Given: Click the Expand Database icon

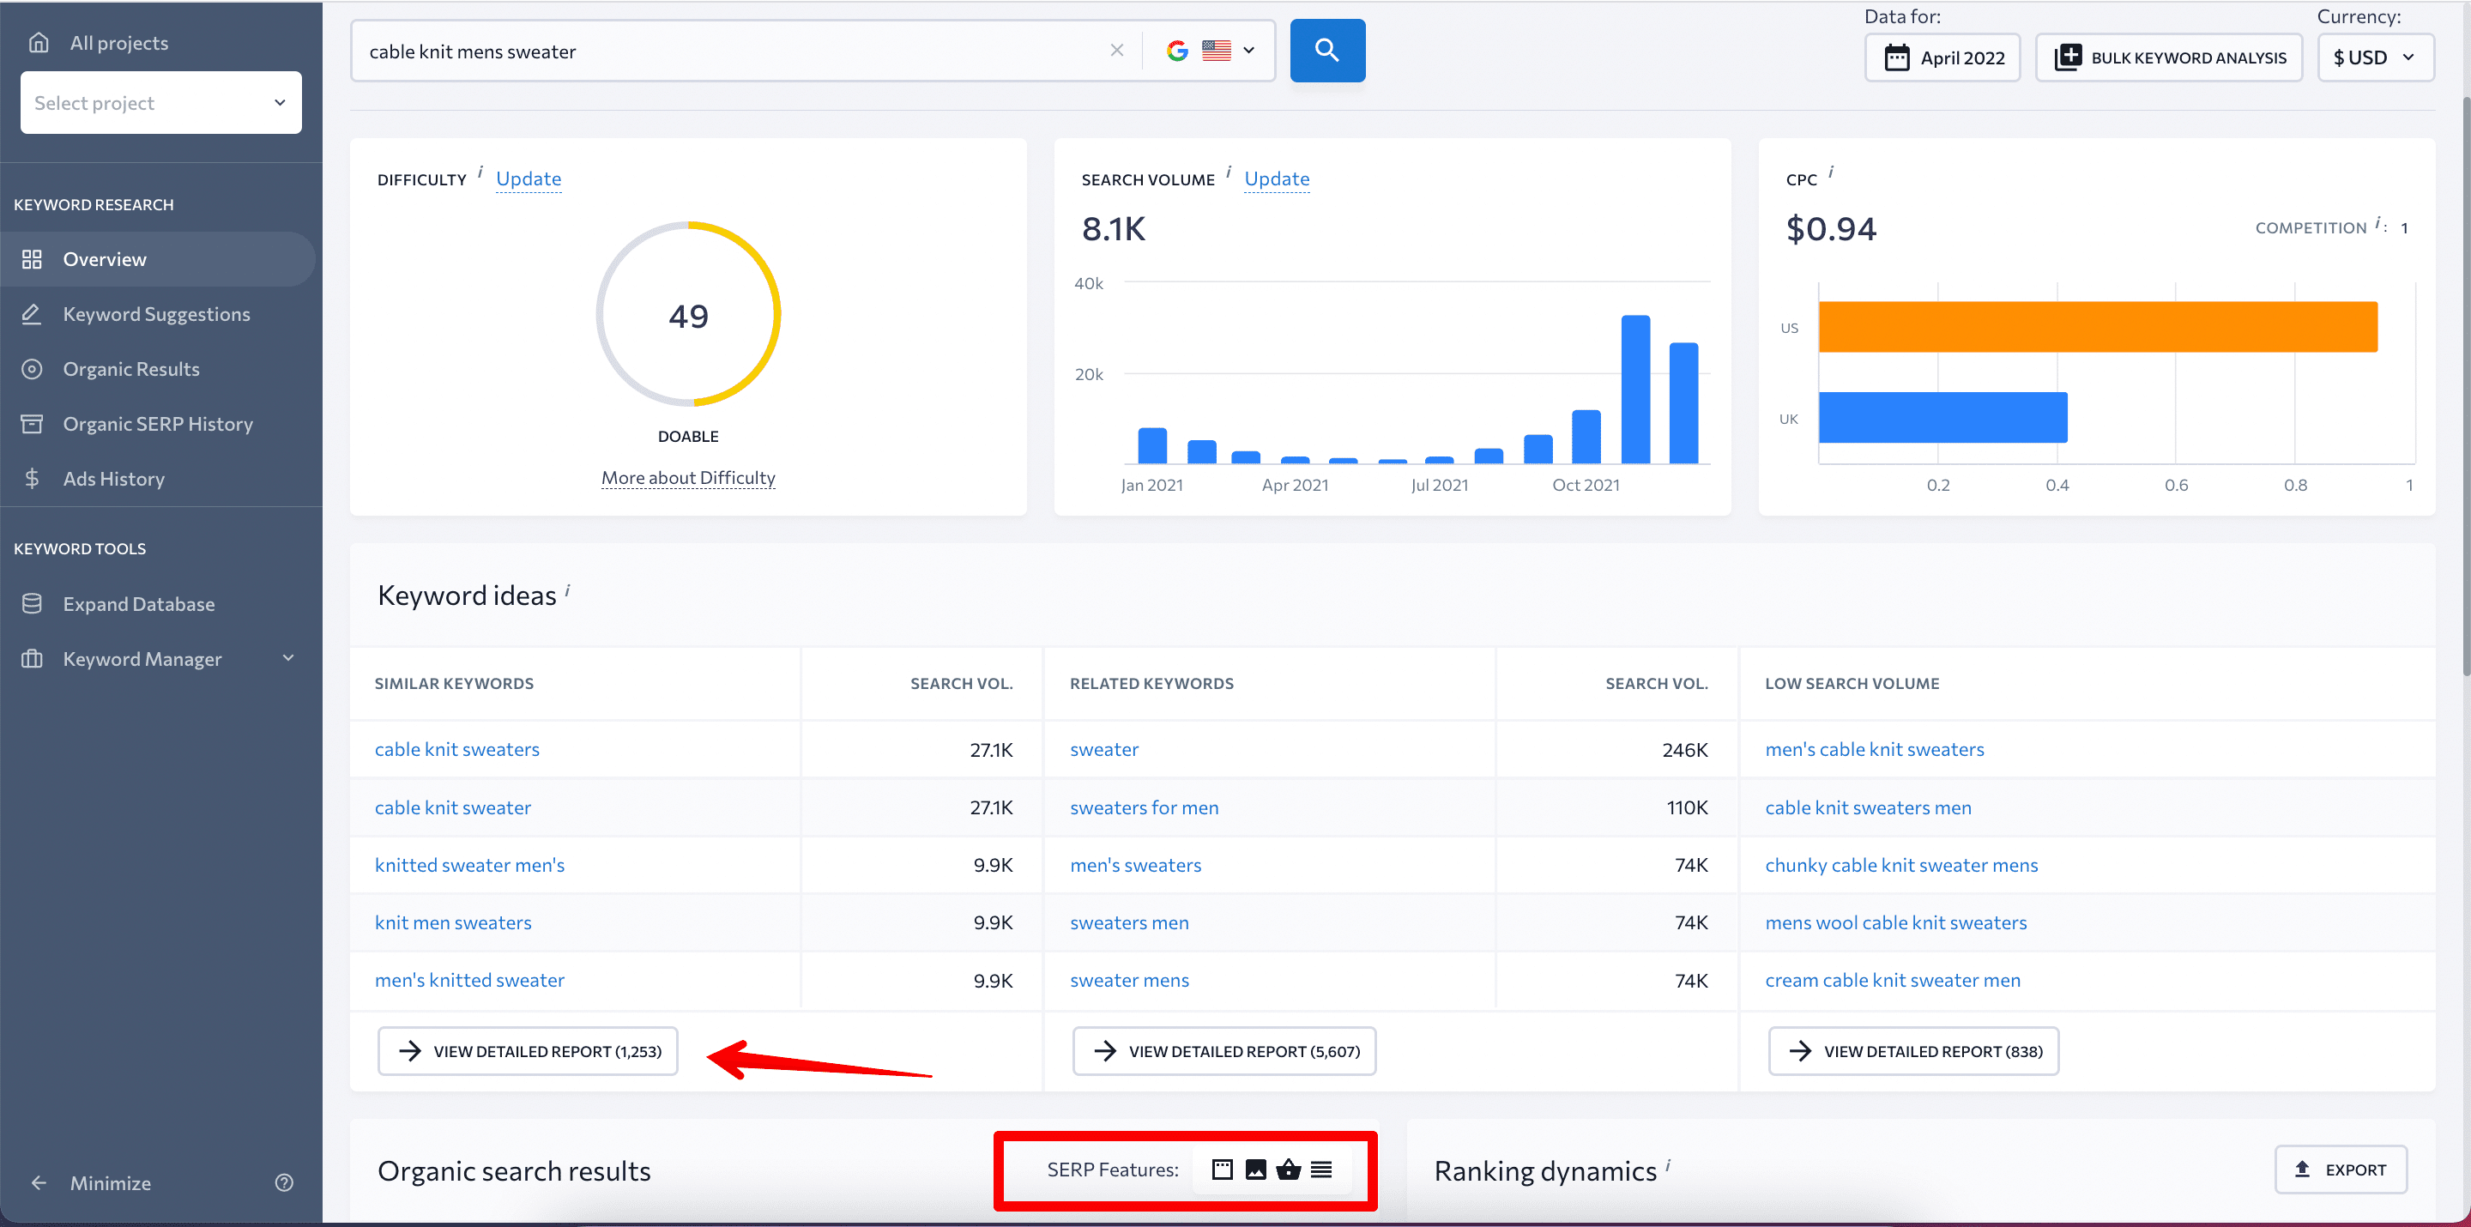Looking at the screenshot, I should coord(32,603).
